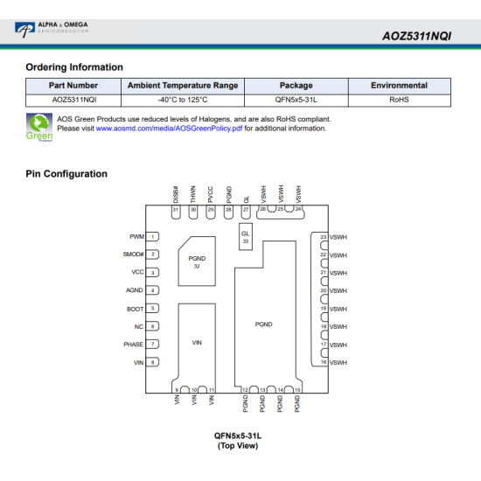This screenshot has height=481, width=481.
Task: Click the GL 33 center pad
Action: point(246,237)
